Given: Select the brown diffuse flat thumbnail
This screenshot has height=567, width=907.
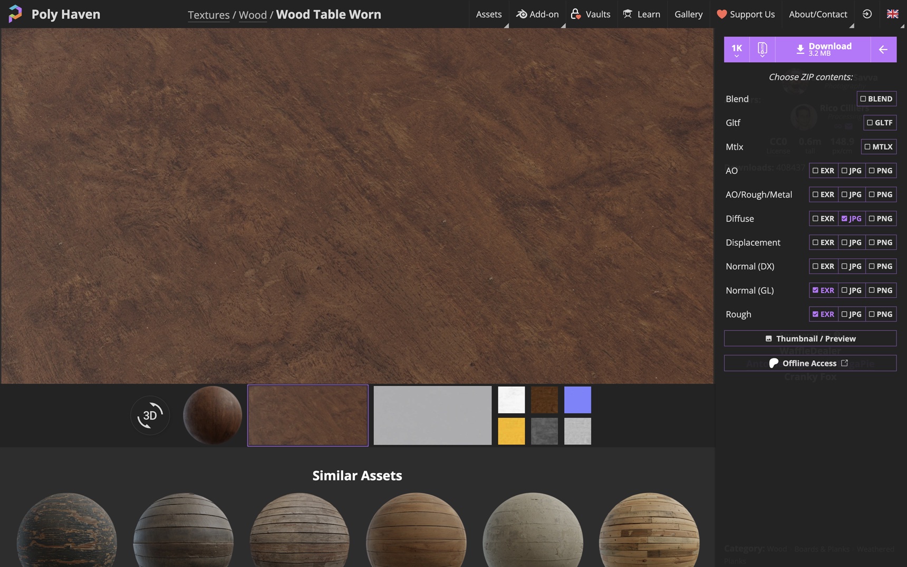Looking at the screenshot, I should click(x=308, y=415).
